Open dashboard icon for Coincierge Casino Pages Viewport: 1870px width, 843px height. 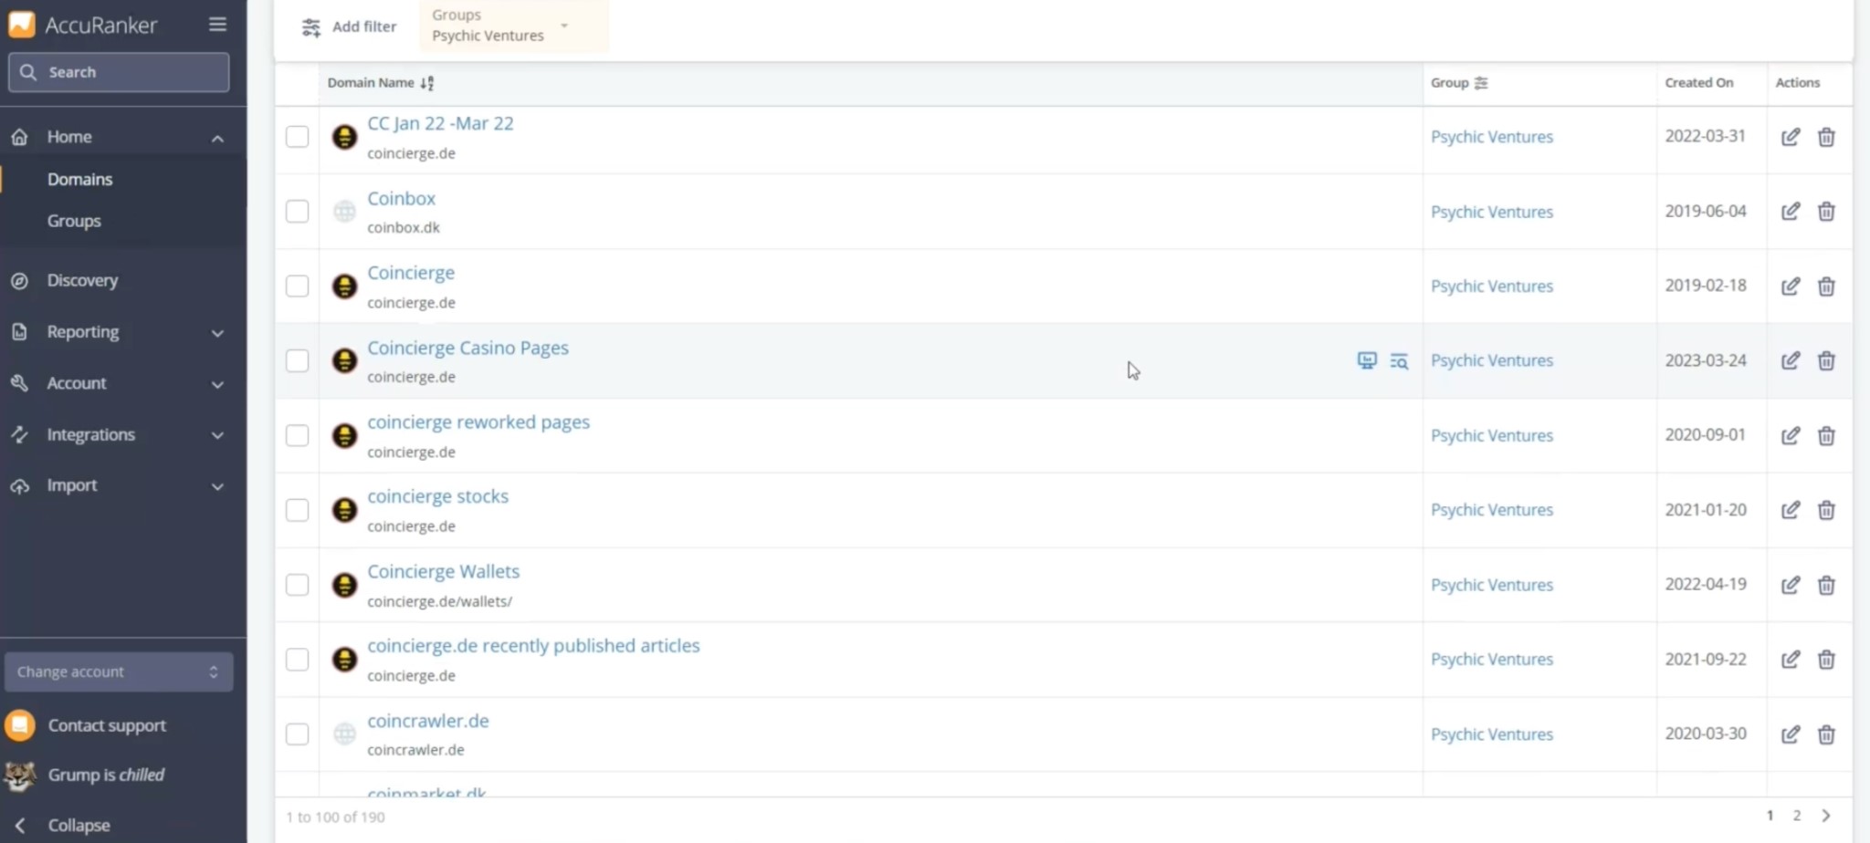coord(1367,360)
